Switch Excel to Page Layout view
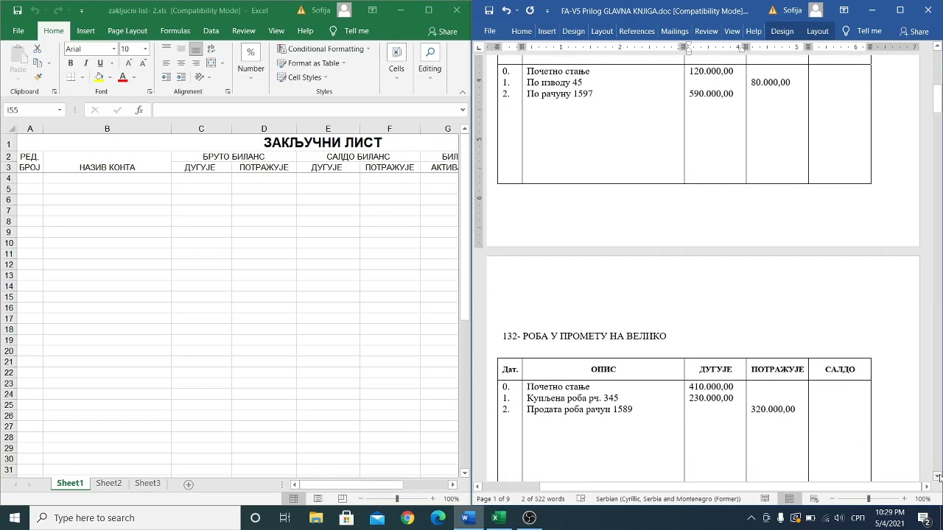The height and width of the screenshot is (530, 943). pos(318,498)
